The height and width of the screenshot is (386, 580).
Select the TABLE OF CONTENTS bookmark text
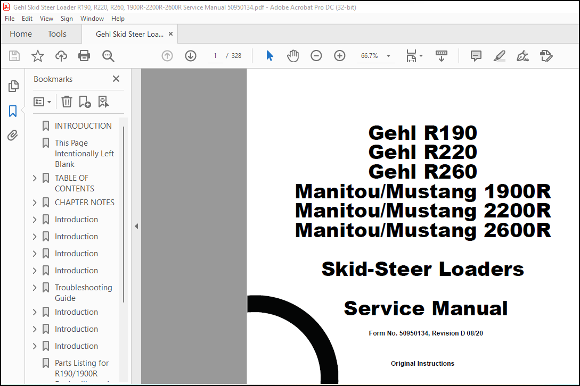(75, 183)
